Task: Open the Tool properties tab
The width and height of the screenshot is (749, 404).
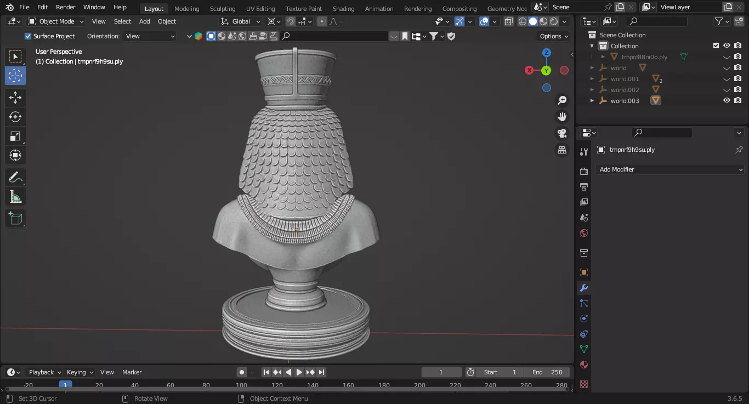Action: (x=584, y=152)
